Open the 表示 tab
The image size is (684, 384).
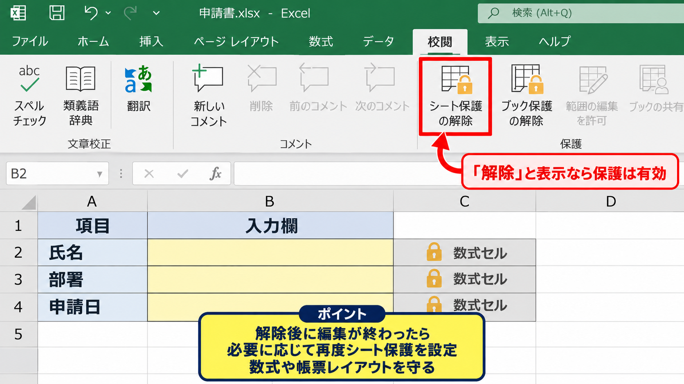point(497,41)
